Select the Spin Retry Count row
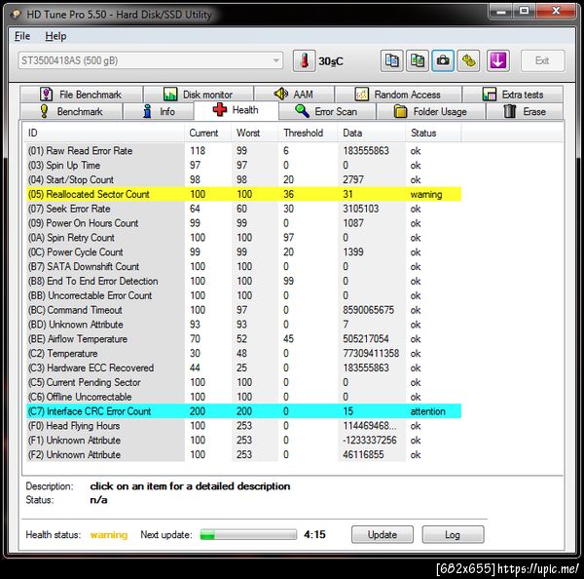This screenshot has width=584, height=579. tap(243, 238)
